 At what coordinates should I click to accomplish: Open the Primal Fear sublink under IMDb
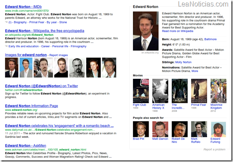point(37,22)
